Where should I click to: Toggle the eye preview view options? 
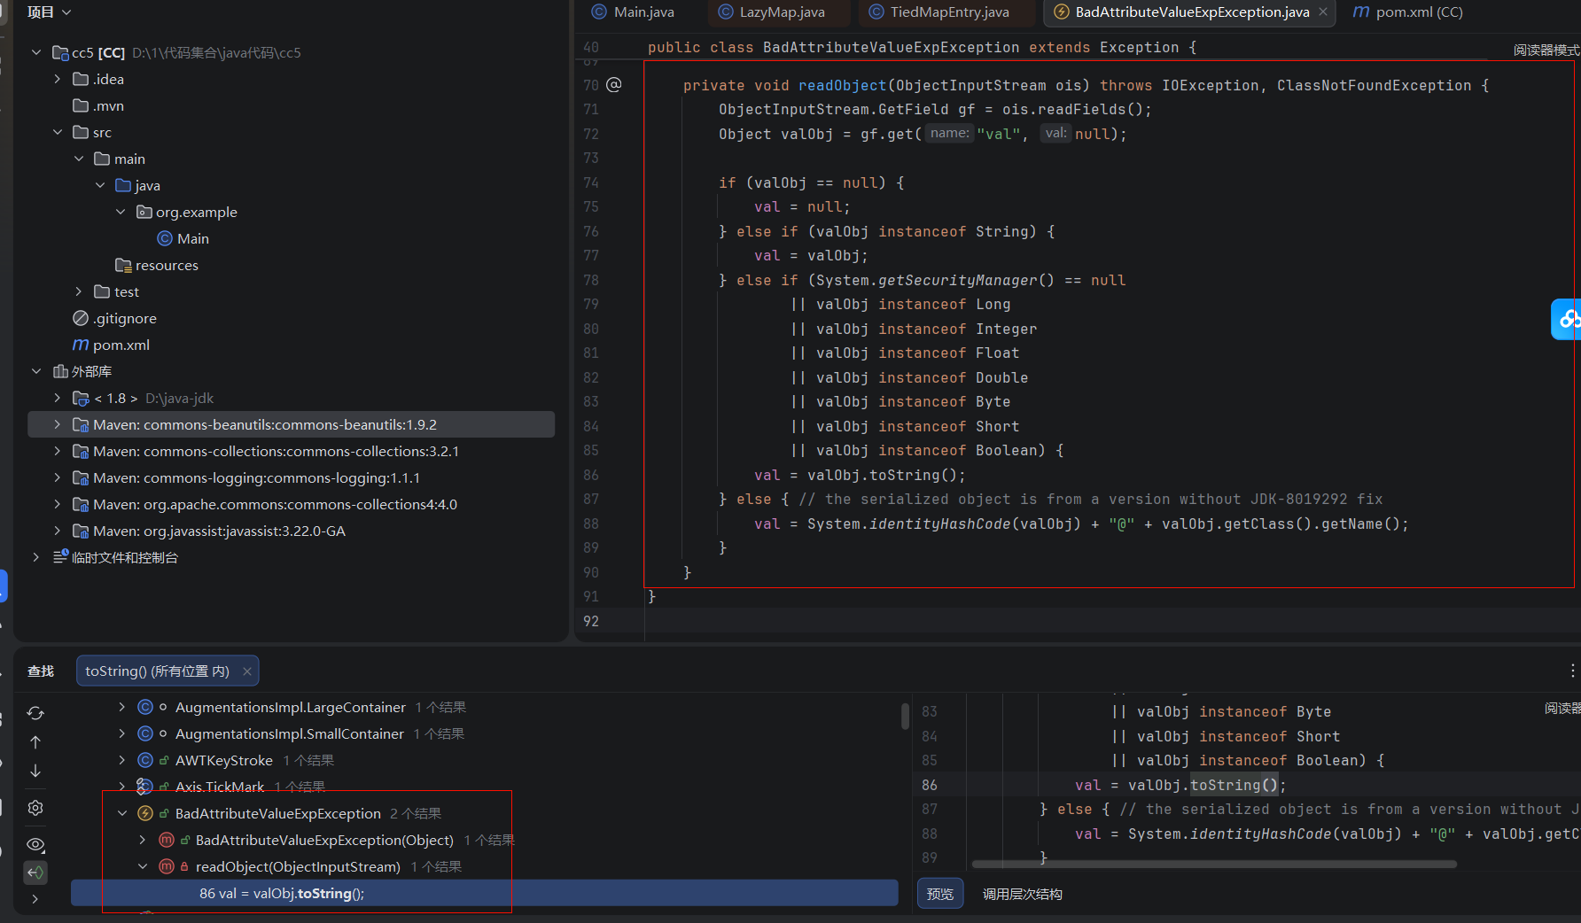(x=35, y=844)
